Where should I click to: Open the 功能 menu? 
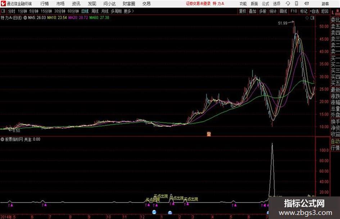click(243, 4)
